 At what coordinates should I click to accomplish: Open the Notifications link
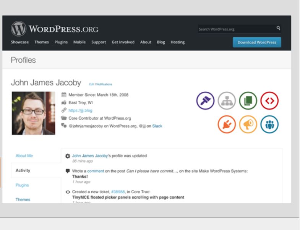click(104, 84)
